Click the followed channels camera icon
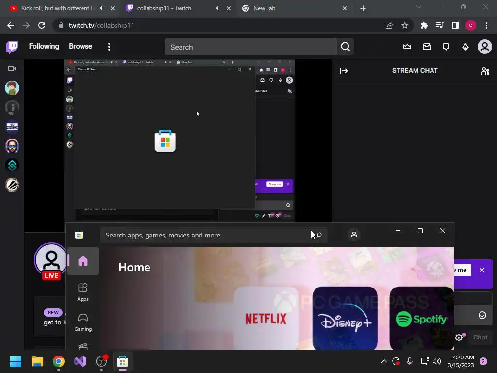The image size is (497, 373). pos(12,68)
